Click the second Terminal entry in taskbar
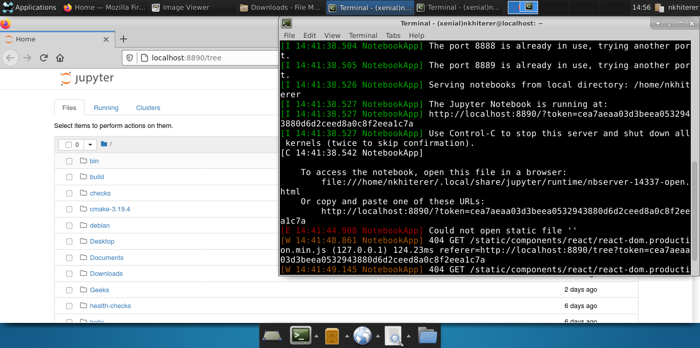Screen dimensions: 700x348 pos(459,8)
